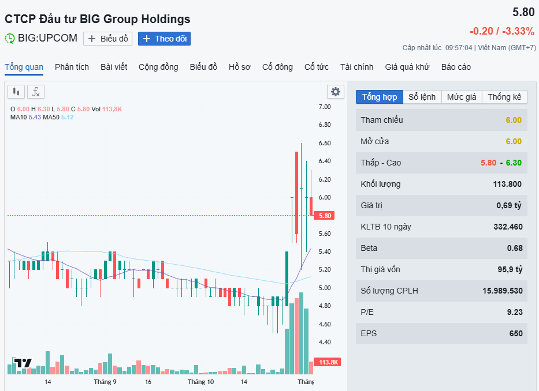Image resolution: width=539 pixels, height=391 pixels.
Task: Switch to the Tổng hợp panel tab
Action: coord(380,97)
